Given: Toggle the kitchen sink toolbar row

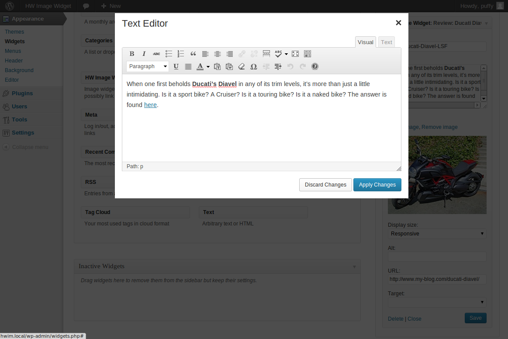Looking at the screenshot, I should (x=308, y=54).
